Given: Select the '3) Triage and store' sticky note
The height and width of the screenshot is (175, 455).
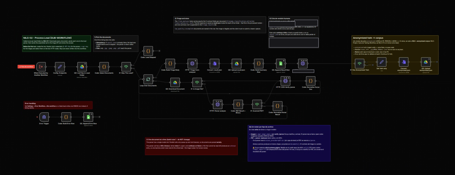Looking at the screenshot, I should pyautogui.click(x=220, y=25).
